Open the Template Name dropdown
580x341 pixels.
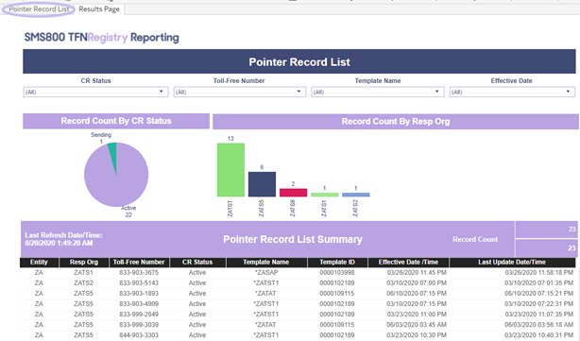pos(378,92)
